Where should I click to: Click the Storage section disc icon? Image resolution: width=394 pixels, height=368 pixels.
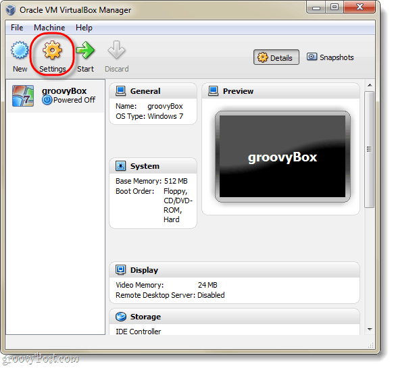tap(120, 317)
